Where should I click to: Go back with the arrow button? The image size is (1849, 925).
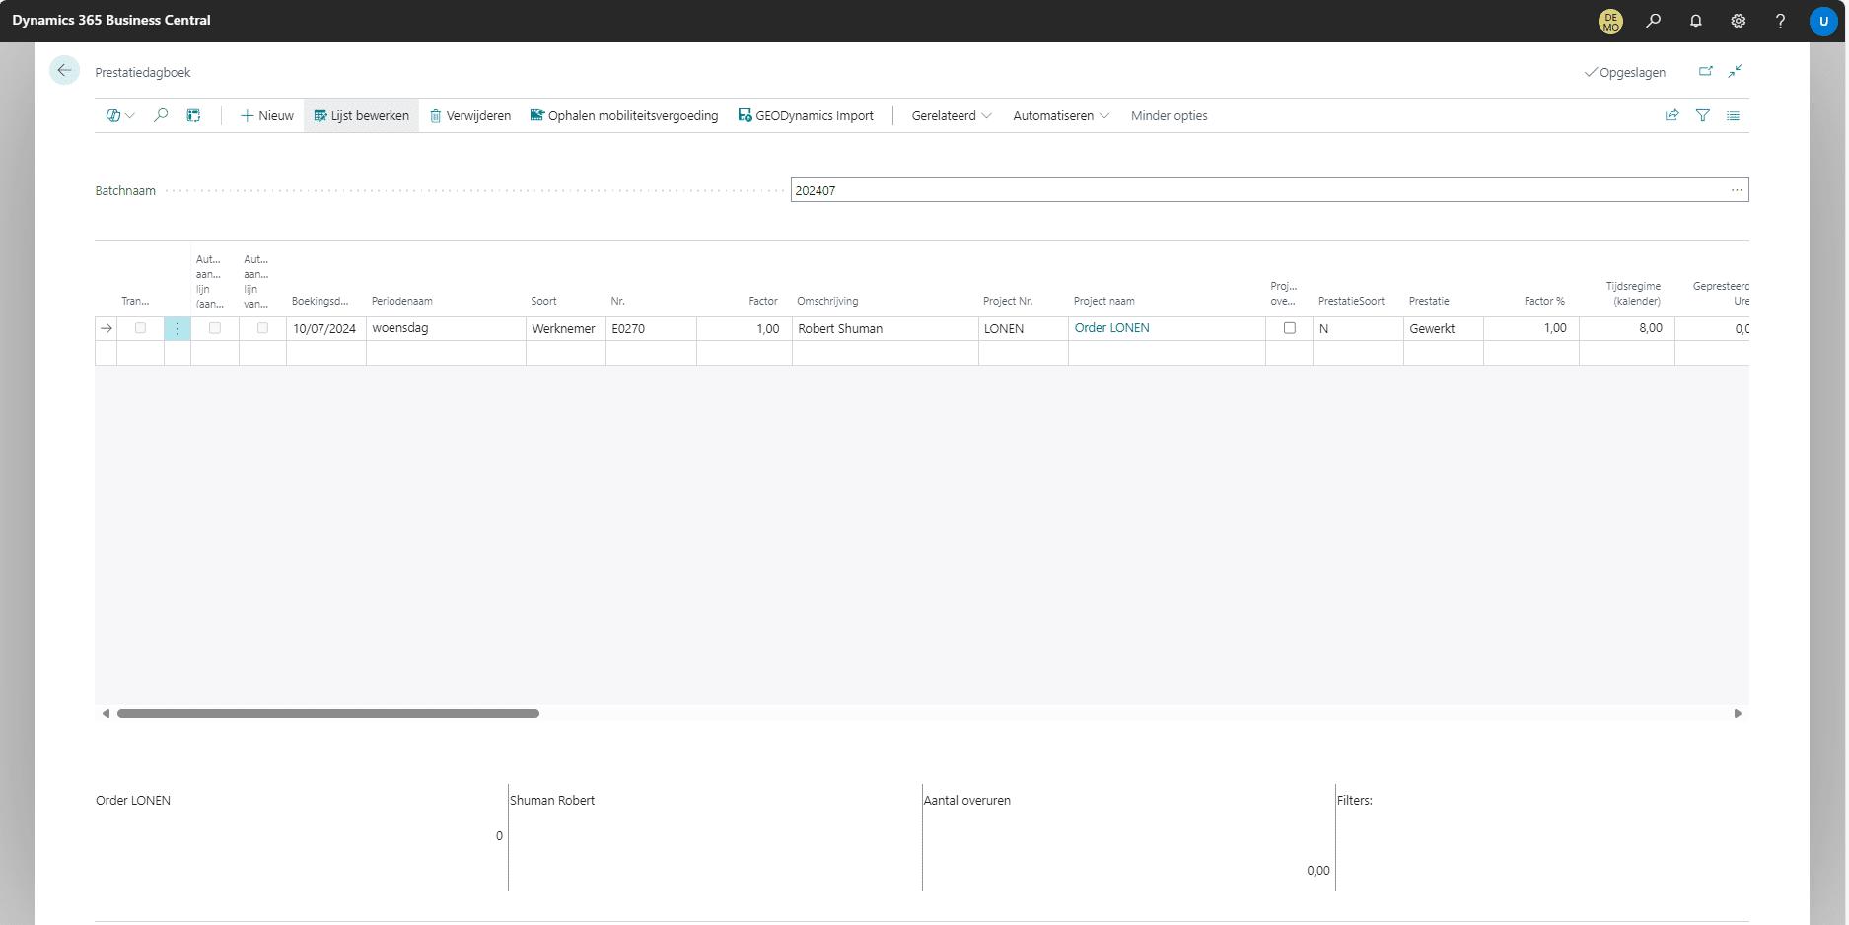[x=64, y=70]
